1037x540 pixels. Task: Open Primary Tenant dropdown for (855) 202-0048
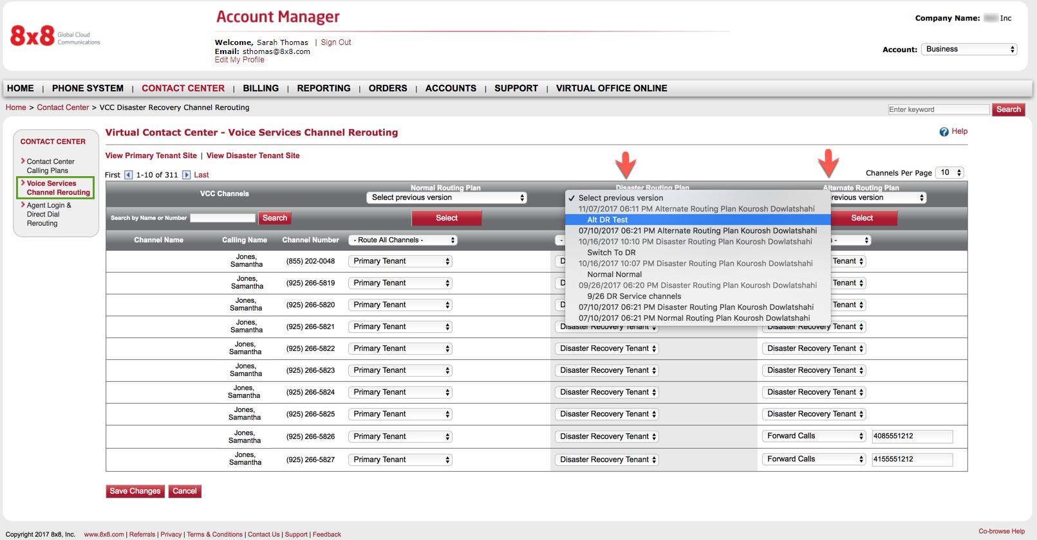coord(400,261)
